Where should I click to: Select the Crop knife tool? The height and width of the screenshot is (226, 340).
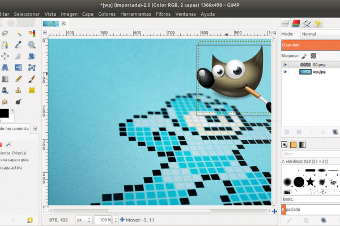[19, 56]
